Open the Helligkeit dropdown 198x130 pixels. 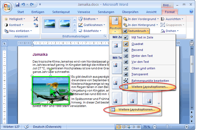[x=15, y=19]
